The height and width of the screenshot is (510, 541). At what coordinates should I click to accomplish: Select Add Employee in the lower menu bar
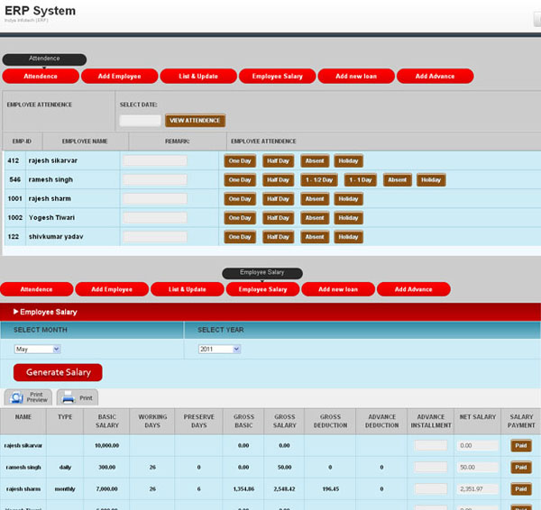point(112,289)
